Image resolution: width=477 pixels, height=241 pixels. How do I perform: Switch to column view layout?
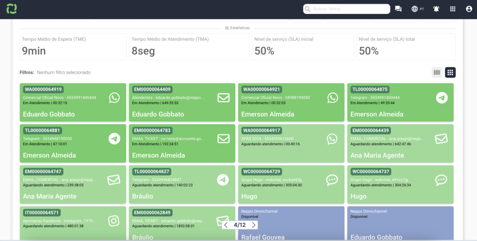point(436,72)
